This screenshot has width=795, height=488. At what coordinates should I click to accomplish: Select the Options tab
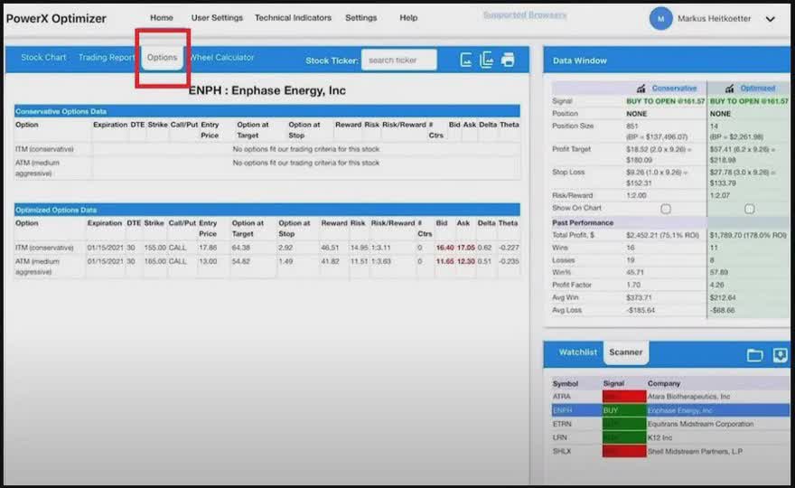pos(163,57)
